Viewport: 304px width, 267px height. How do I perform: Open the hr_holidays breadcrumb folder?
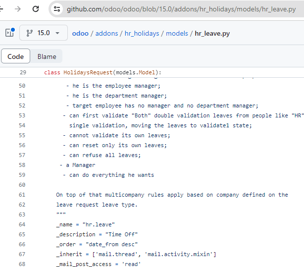point(142,33)
